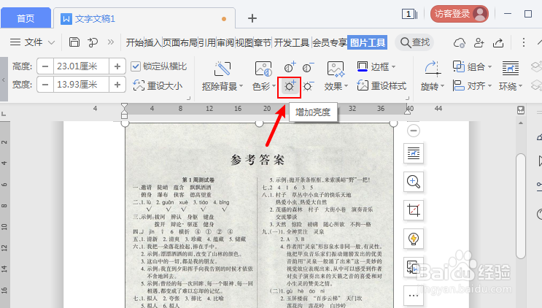The image size is (542, 308).
Task: Open a new tab with plus
Action: (x=252, y=18)
